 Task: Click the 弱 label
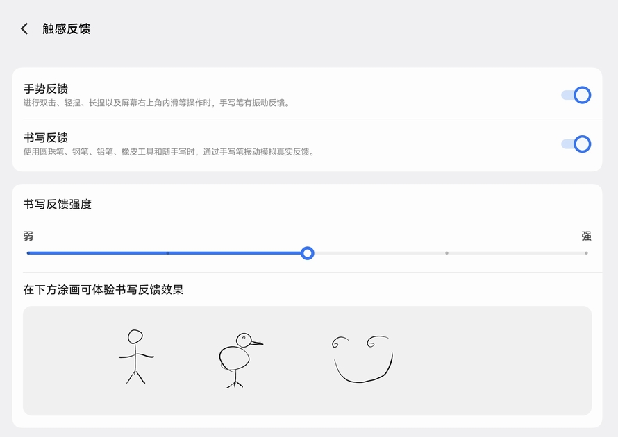pyautogui.click(x=28, y=237)
